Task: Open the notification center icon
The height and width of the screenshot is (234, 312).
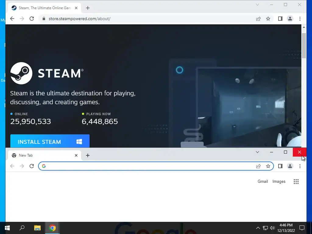Action: click(302, 228)
